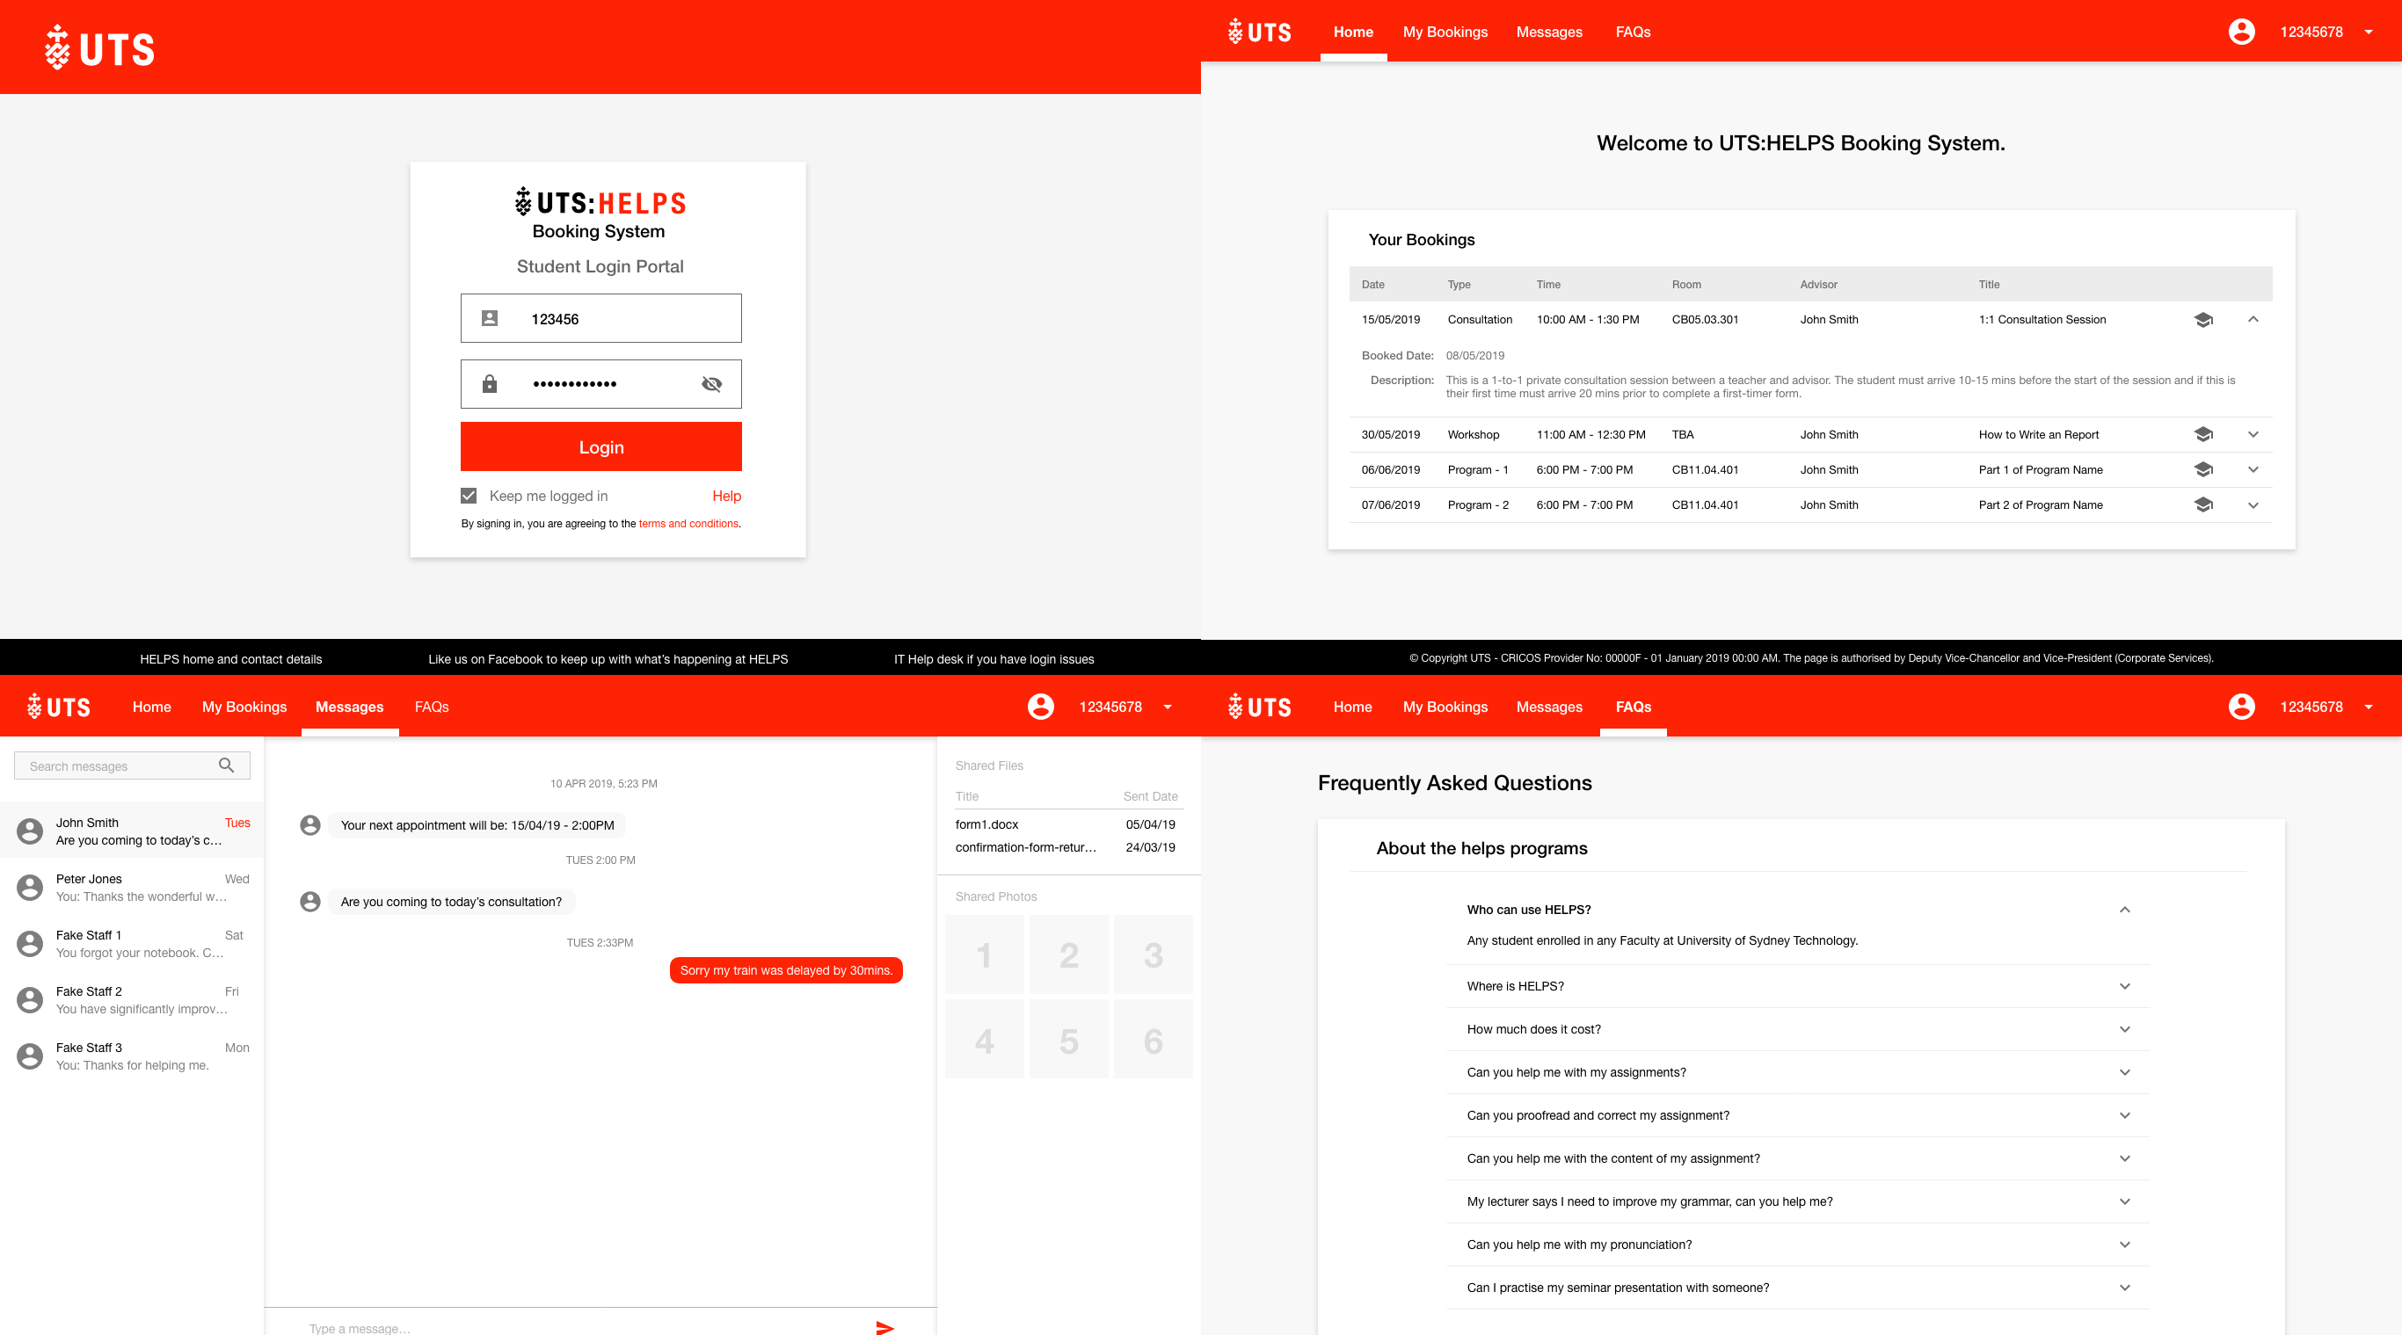The image size is (2402, 1335).
Task: Select FAQs tab on the Messages page
Action: [x=432, y=707]
